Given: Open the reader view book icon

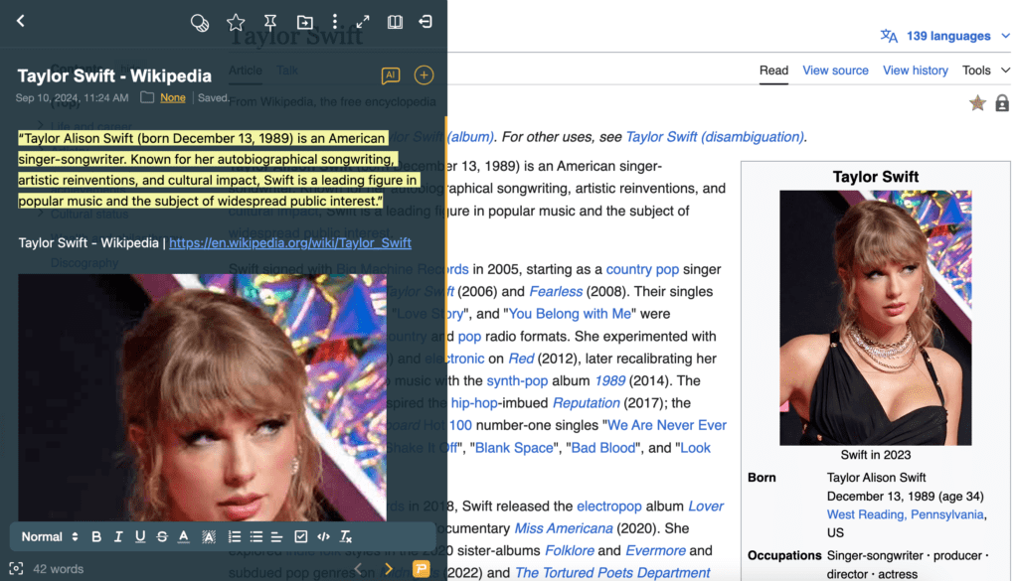Looking at the screenshot, I should click(x=395, y=22).
